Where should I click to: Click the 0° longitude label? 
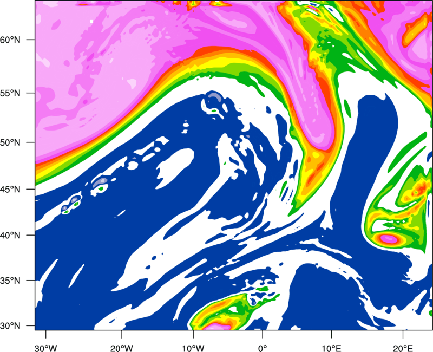click(x=263, y=348)
